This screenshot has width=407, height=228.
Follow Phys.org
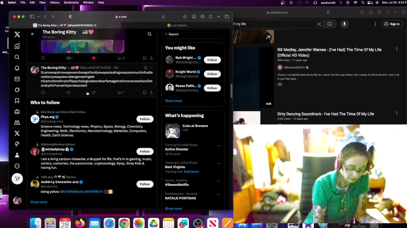(x=145, y=119)
